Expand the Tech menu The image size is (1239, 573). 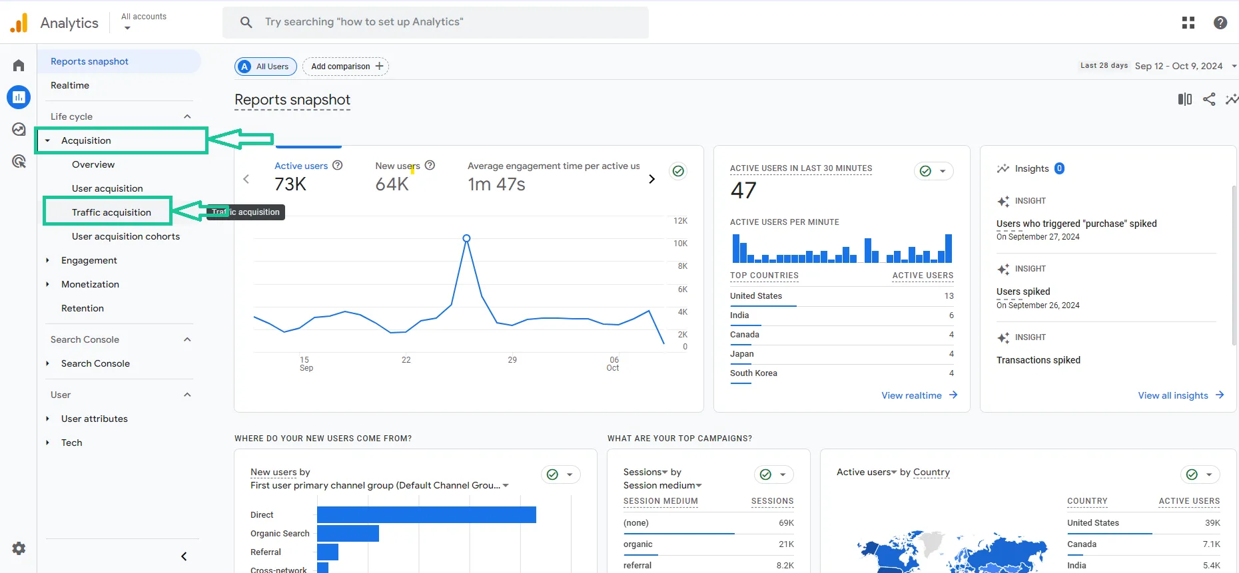47,443
